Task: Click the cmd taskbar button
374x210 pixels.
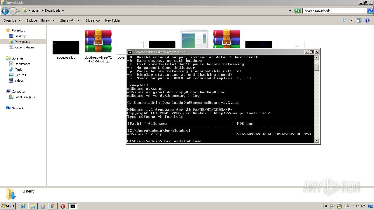Action: point(72,206)
